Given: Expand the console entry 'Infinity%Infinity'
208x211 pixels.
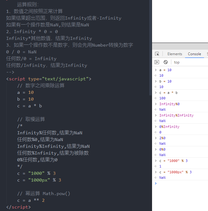Looking at the screenshot, I should 156,115.
